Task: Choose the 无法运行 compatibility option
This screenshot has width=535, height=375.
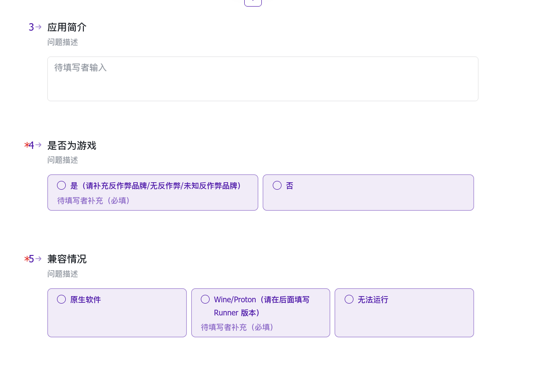Action: pyautogui.click(x=349, y=299)
